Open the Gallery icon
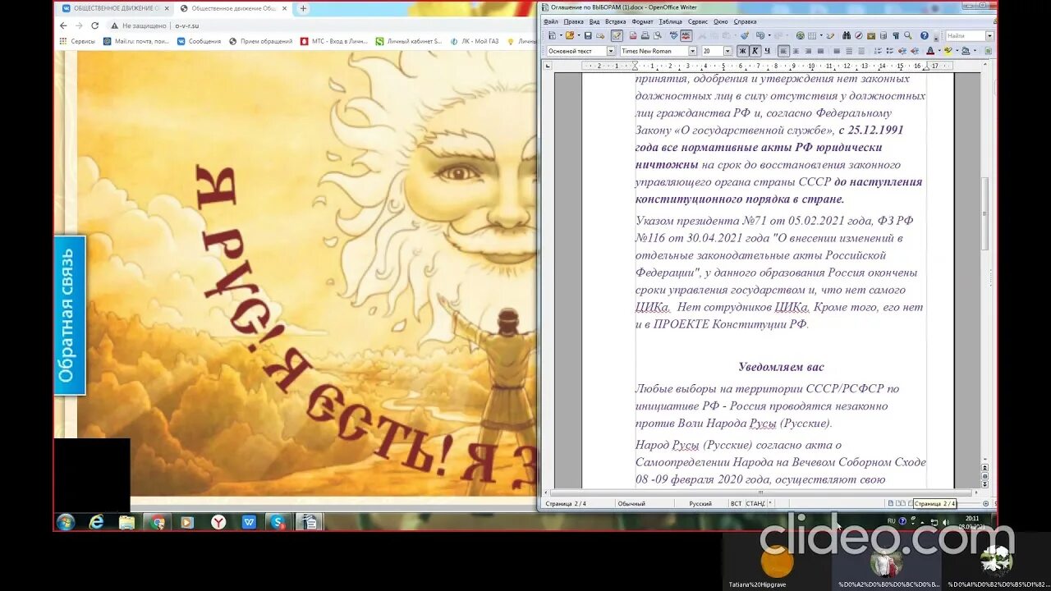Viewport: 1051px width, 591px height. tap(870, 35)
